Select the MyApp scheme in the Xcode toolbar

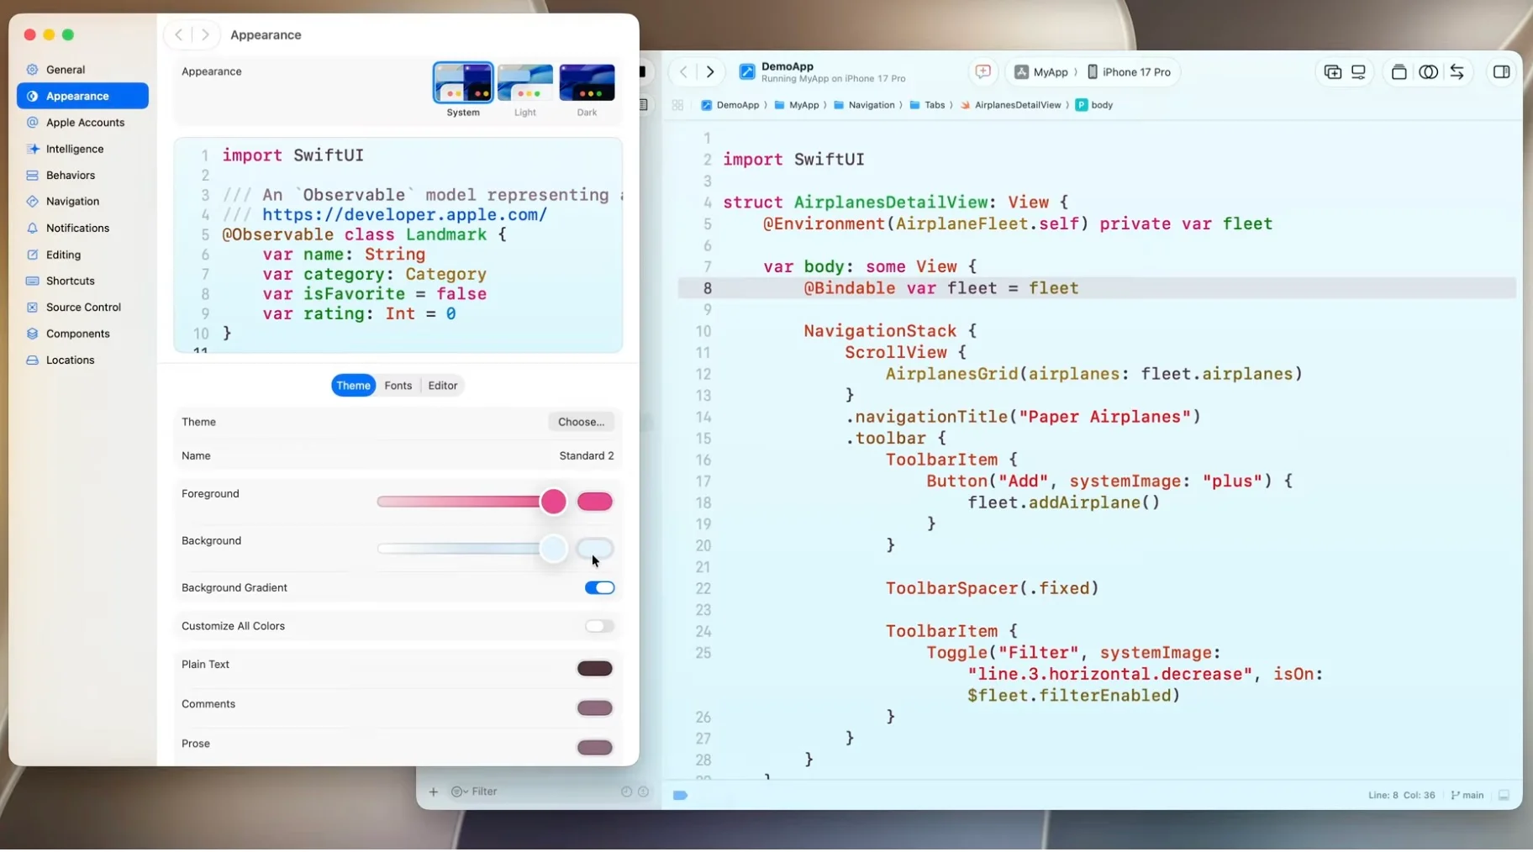click(x=1041, y=72)
